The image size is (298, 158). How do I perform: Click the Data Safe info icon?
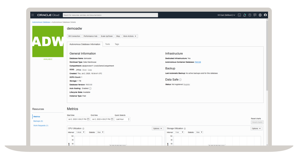tap(180, 80)
